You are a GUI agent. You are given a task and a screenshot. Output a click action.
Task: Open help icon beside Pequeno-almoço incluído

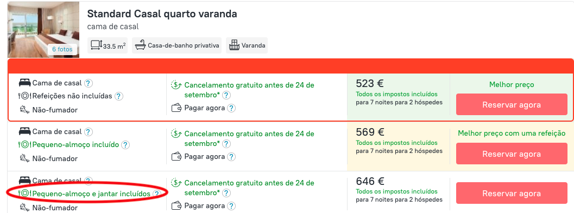coord(125,145)
